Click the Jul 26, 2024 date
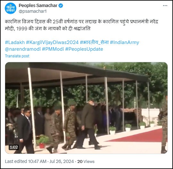 click(x=62, y=161)
